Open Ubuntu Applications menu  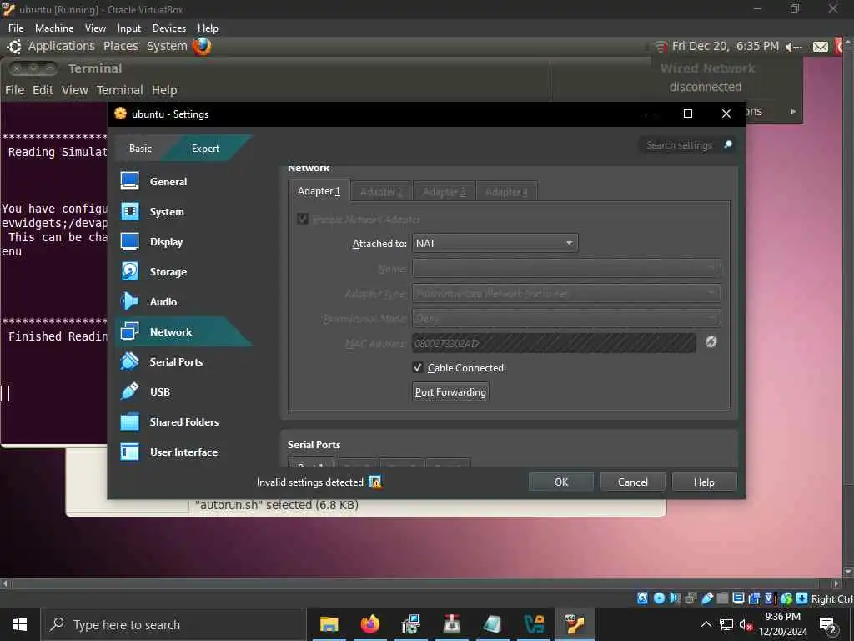pos(61,47)
